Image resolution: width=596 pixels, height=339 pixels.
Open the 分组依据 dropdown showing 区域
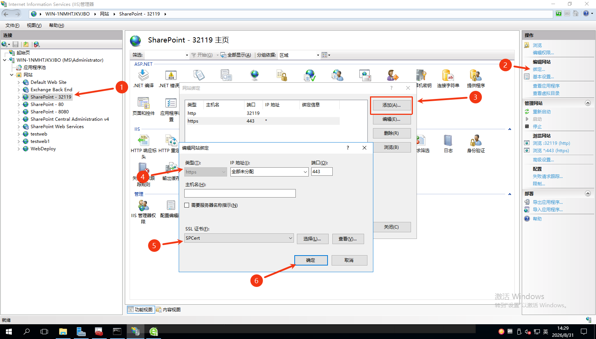pyautogui.click(x=299, y=55)
